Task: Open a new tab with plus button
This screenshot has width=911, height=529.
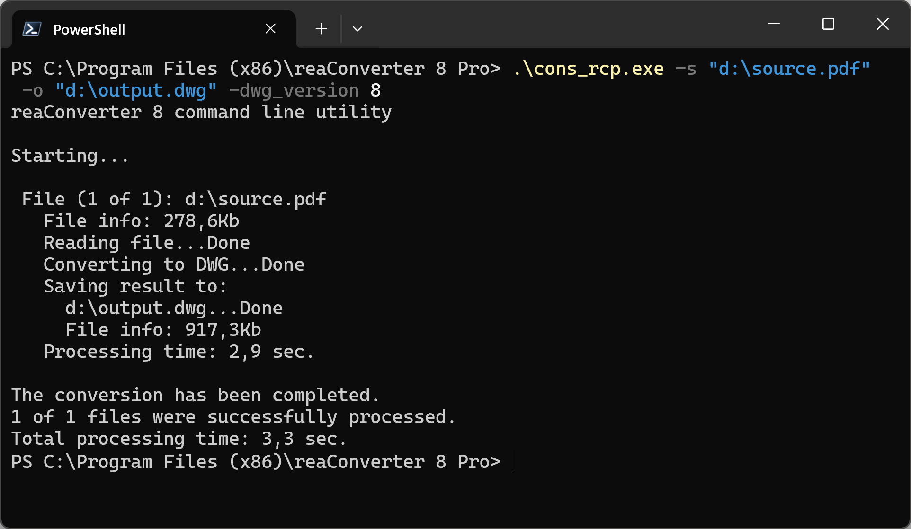Action: click(x=321, y=29)
